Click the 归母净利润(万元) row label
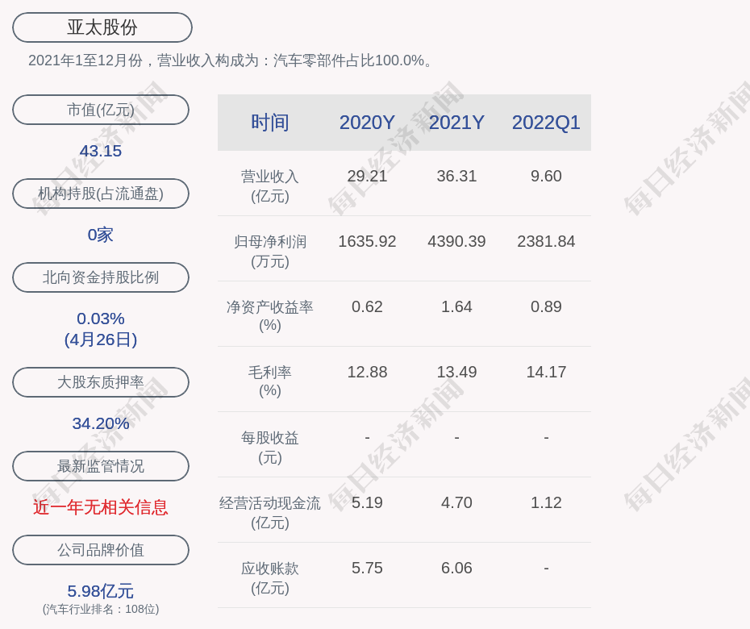This screenshot has height=629, width=750. (x=270, y=251)
